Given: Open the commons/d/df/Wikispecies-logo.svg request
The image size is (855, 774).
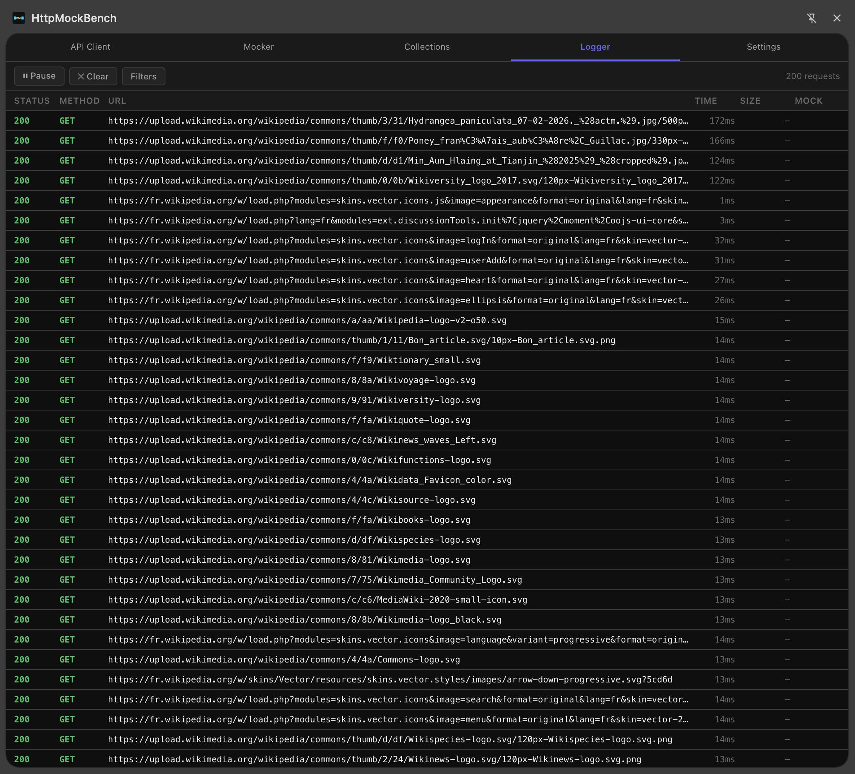Looking at the screenshot, I should point(427,540).
